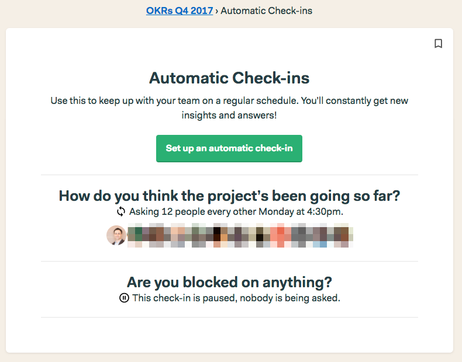
Task: Click the breadcrumb separator arrow
Action: (x=217, y=11)
